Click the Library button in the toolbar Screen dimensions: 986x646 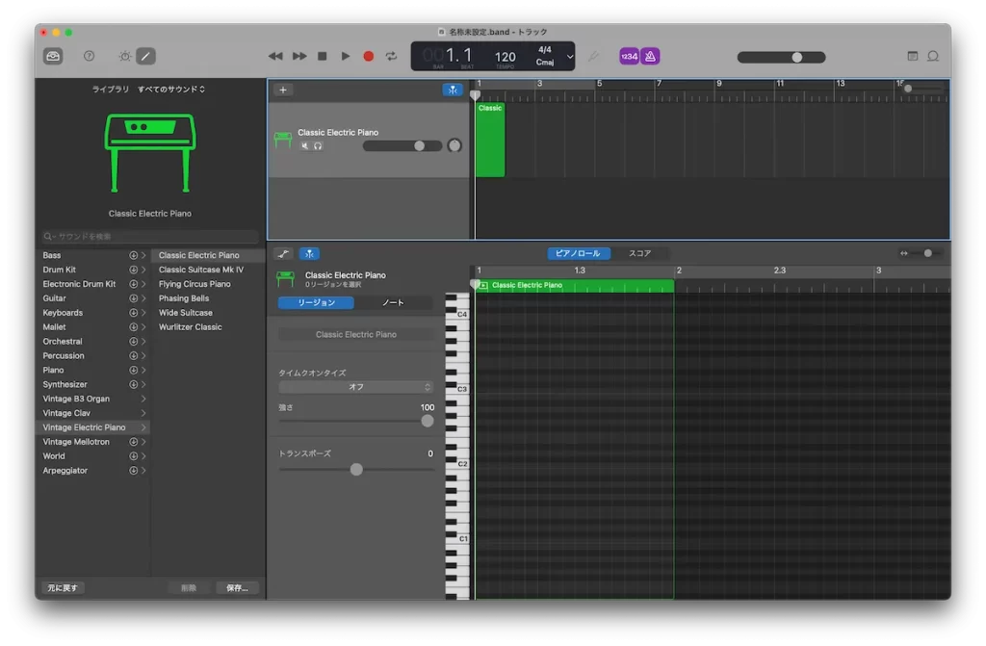coord(53,57)
